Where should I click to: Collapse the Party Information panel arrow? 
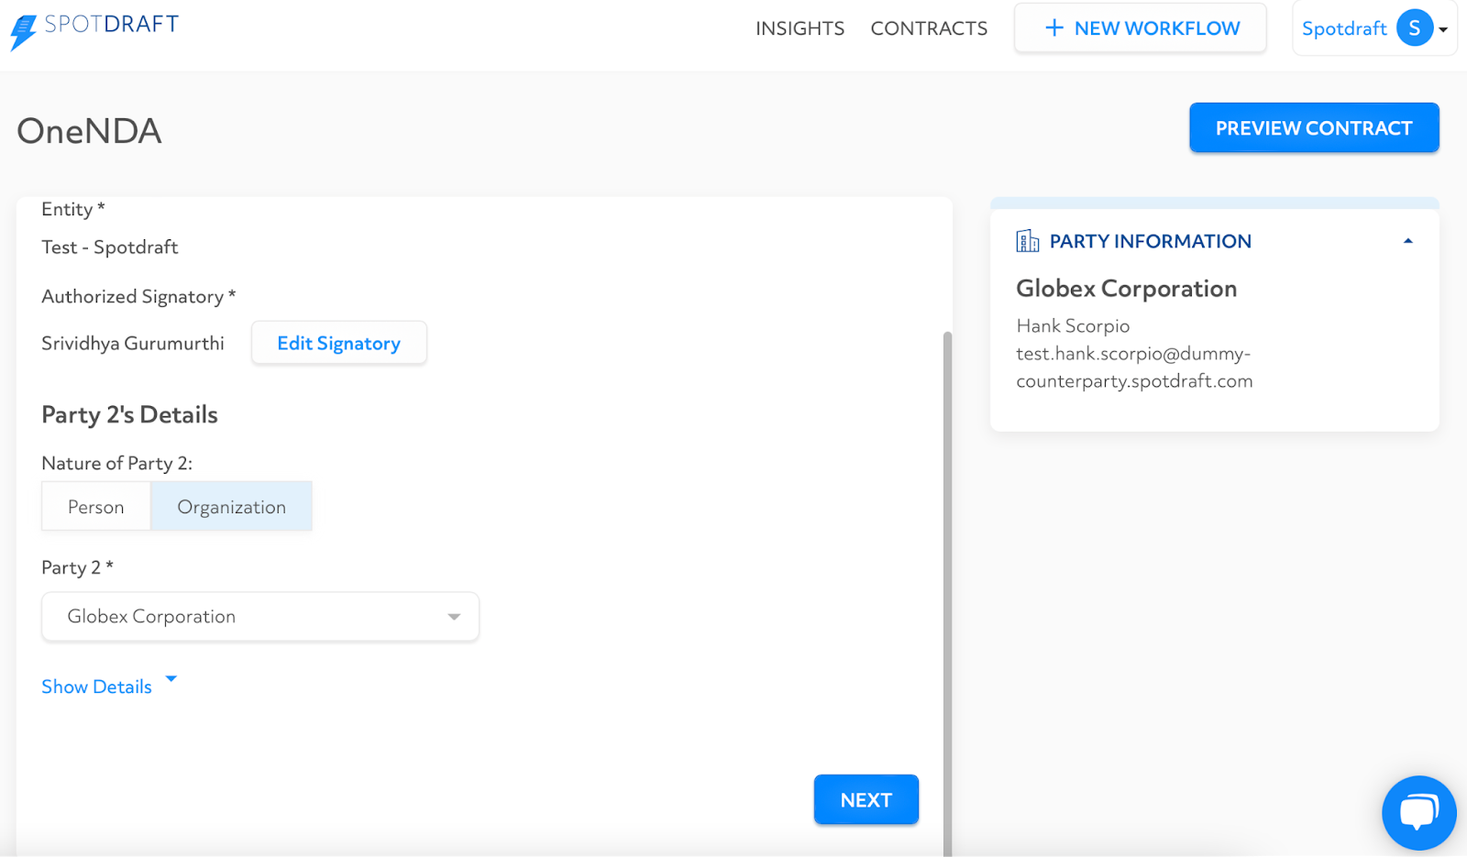coord(1408,241)
